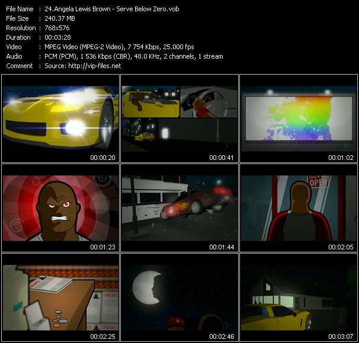Click the timestamp '00:01:23'
The height and width of the screenshot is (343, 359).
[102, 247]
